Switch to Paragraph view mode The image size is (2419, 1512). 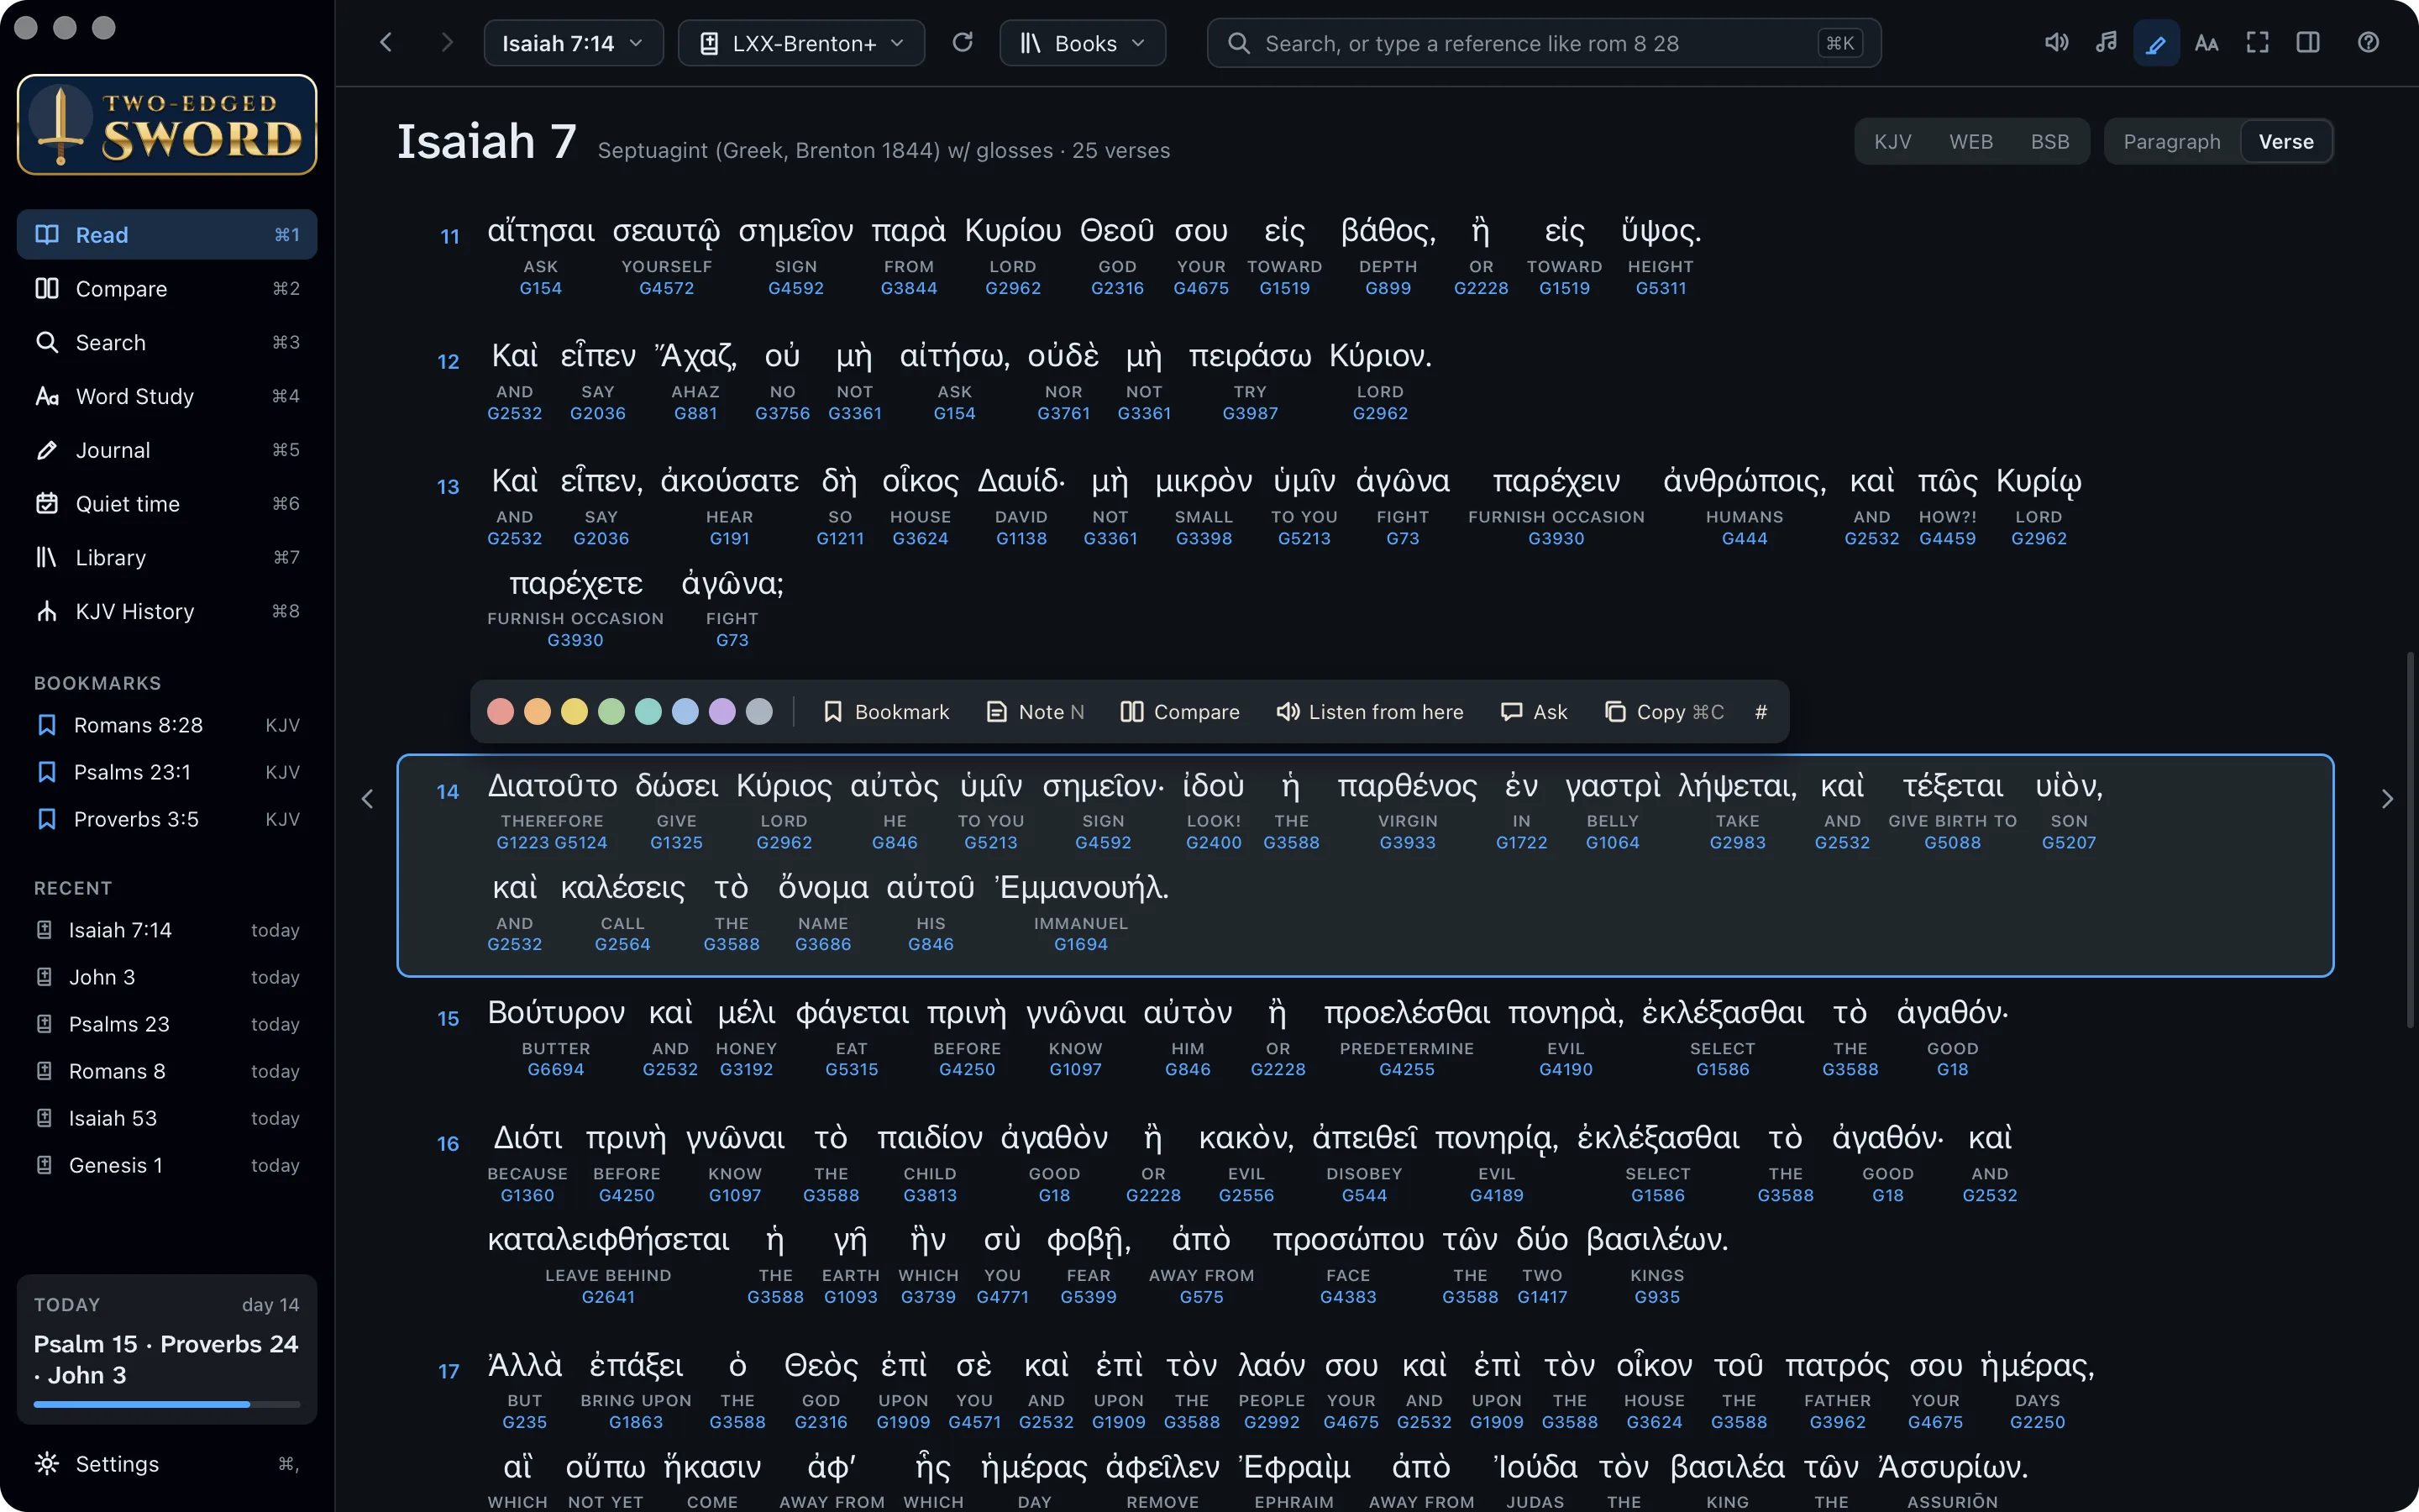click(x=2171, y=141)
